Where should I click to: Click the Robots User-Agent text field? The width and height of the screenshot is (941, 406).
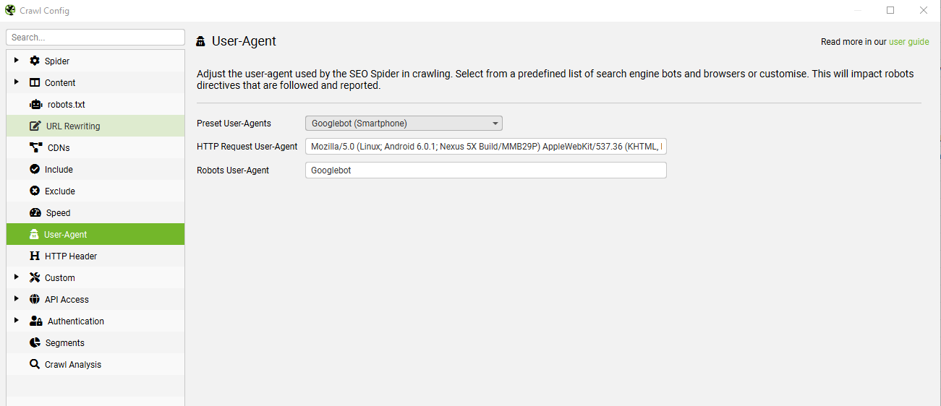click(485, 170)
